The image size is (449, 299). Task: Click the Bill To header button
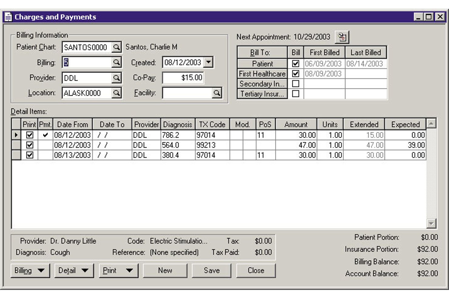coord(262,52)
